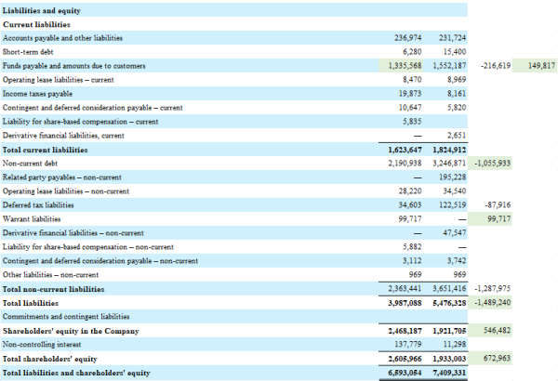The height and width of the screenshot is (381, 558).
Task: Click the -216,619 difference cell
Action: pyautogui.click(x=493, y=67)
